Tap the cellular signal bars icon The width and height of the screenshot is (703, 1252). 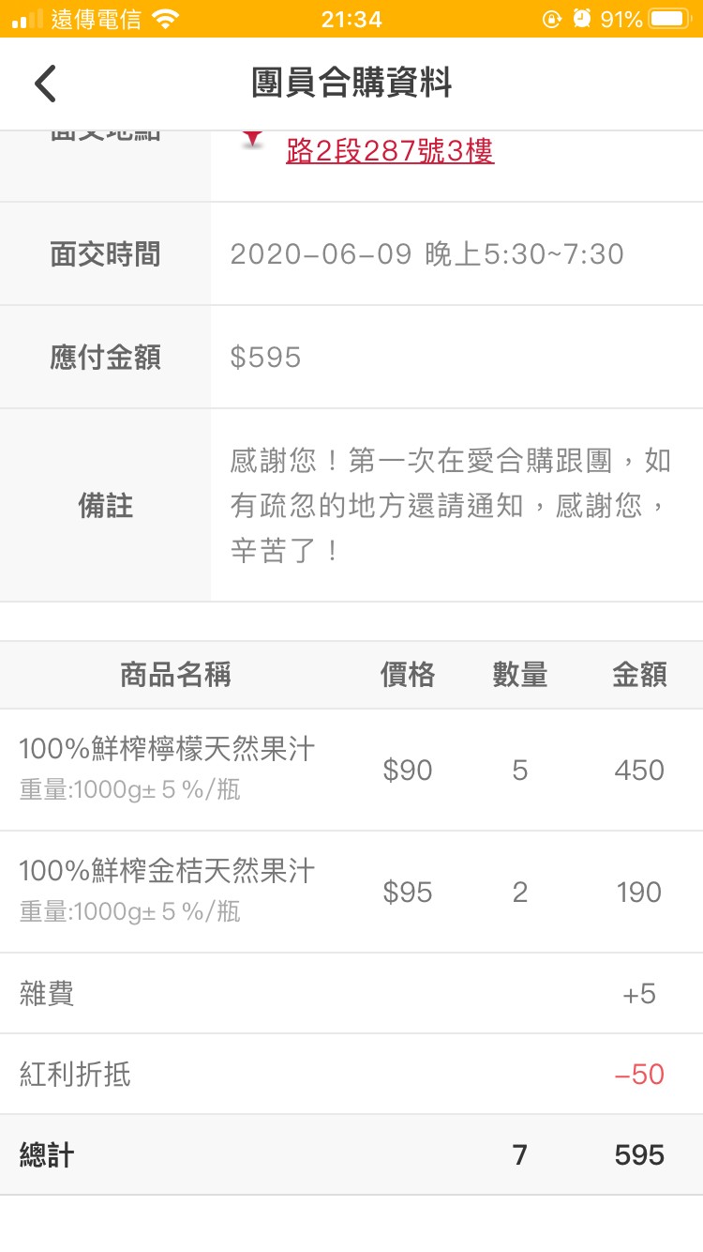(x=27, y=19)
